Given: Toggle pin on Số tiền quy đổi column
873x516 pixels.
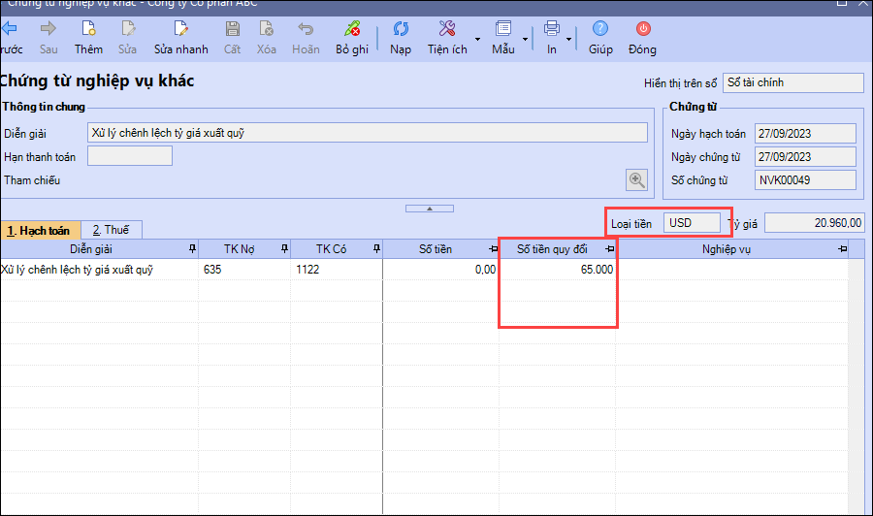Looking at the screenshot, I should [608, 250].
